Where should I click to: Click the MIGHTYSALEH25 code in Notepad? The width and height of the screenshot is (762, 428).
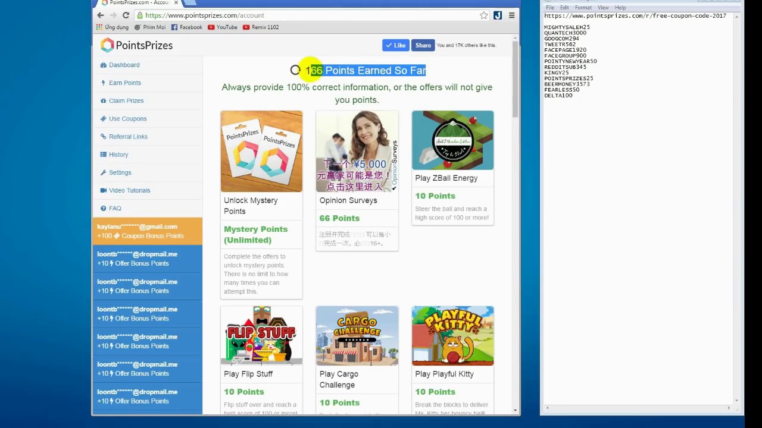tap(567, 27)
